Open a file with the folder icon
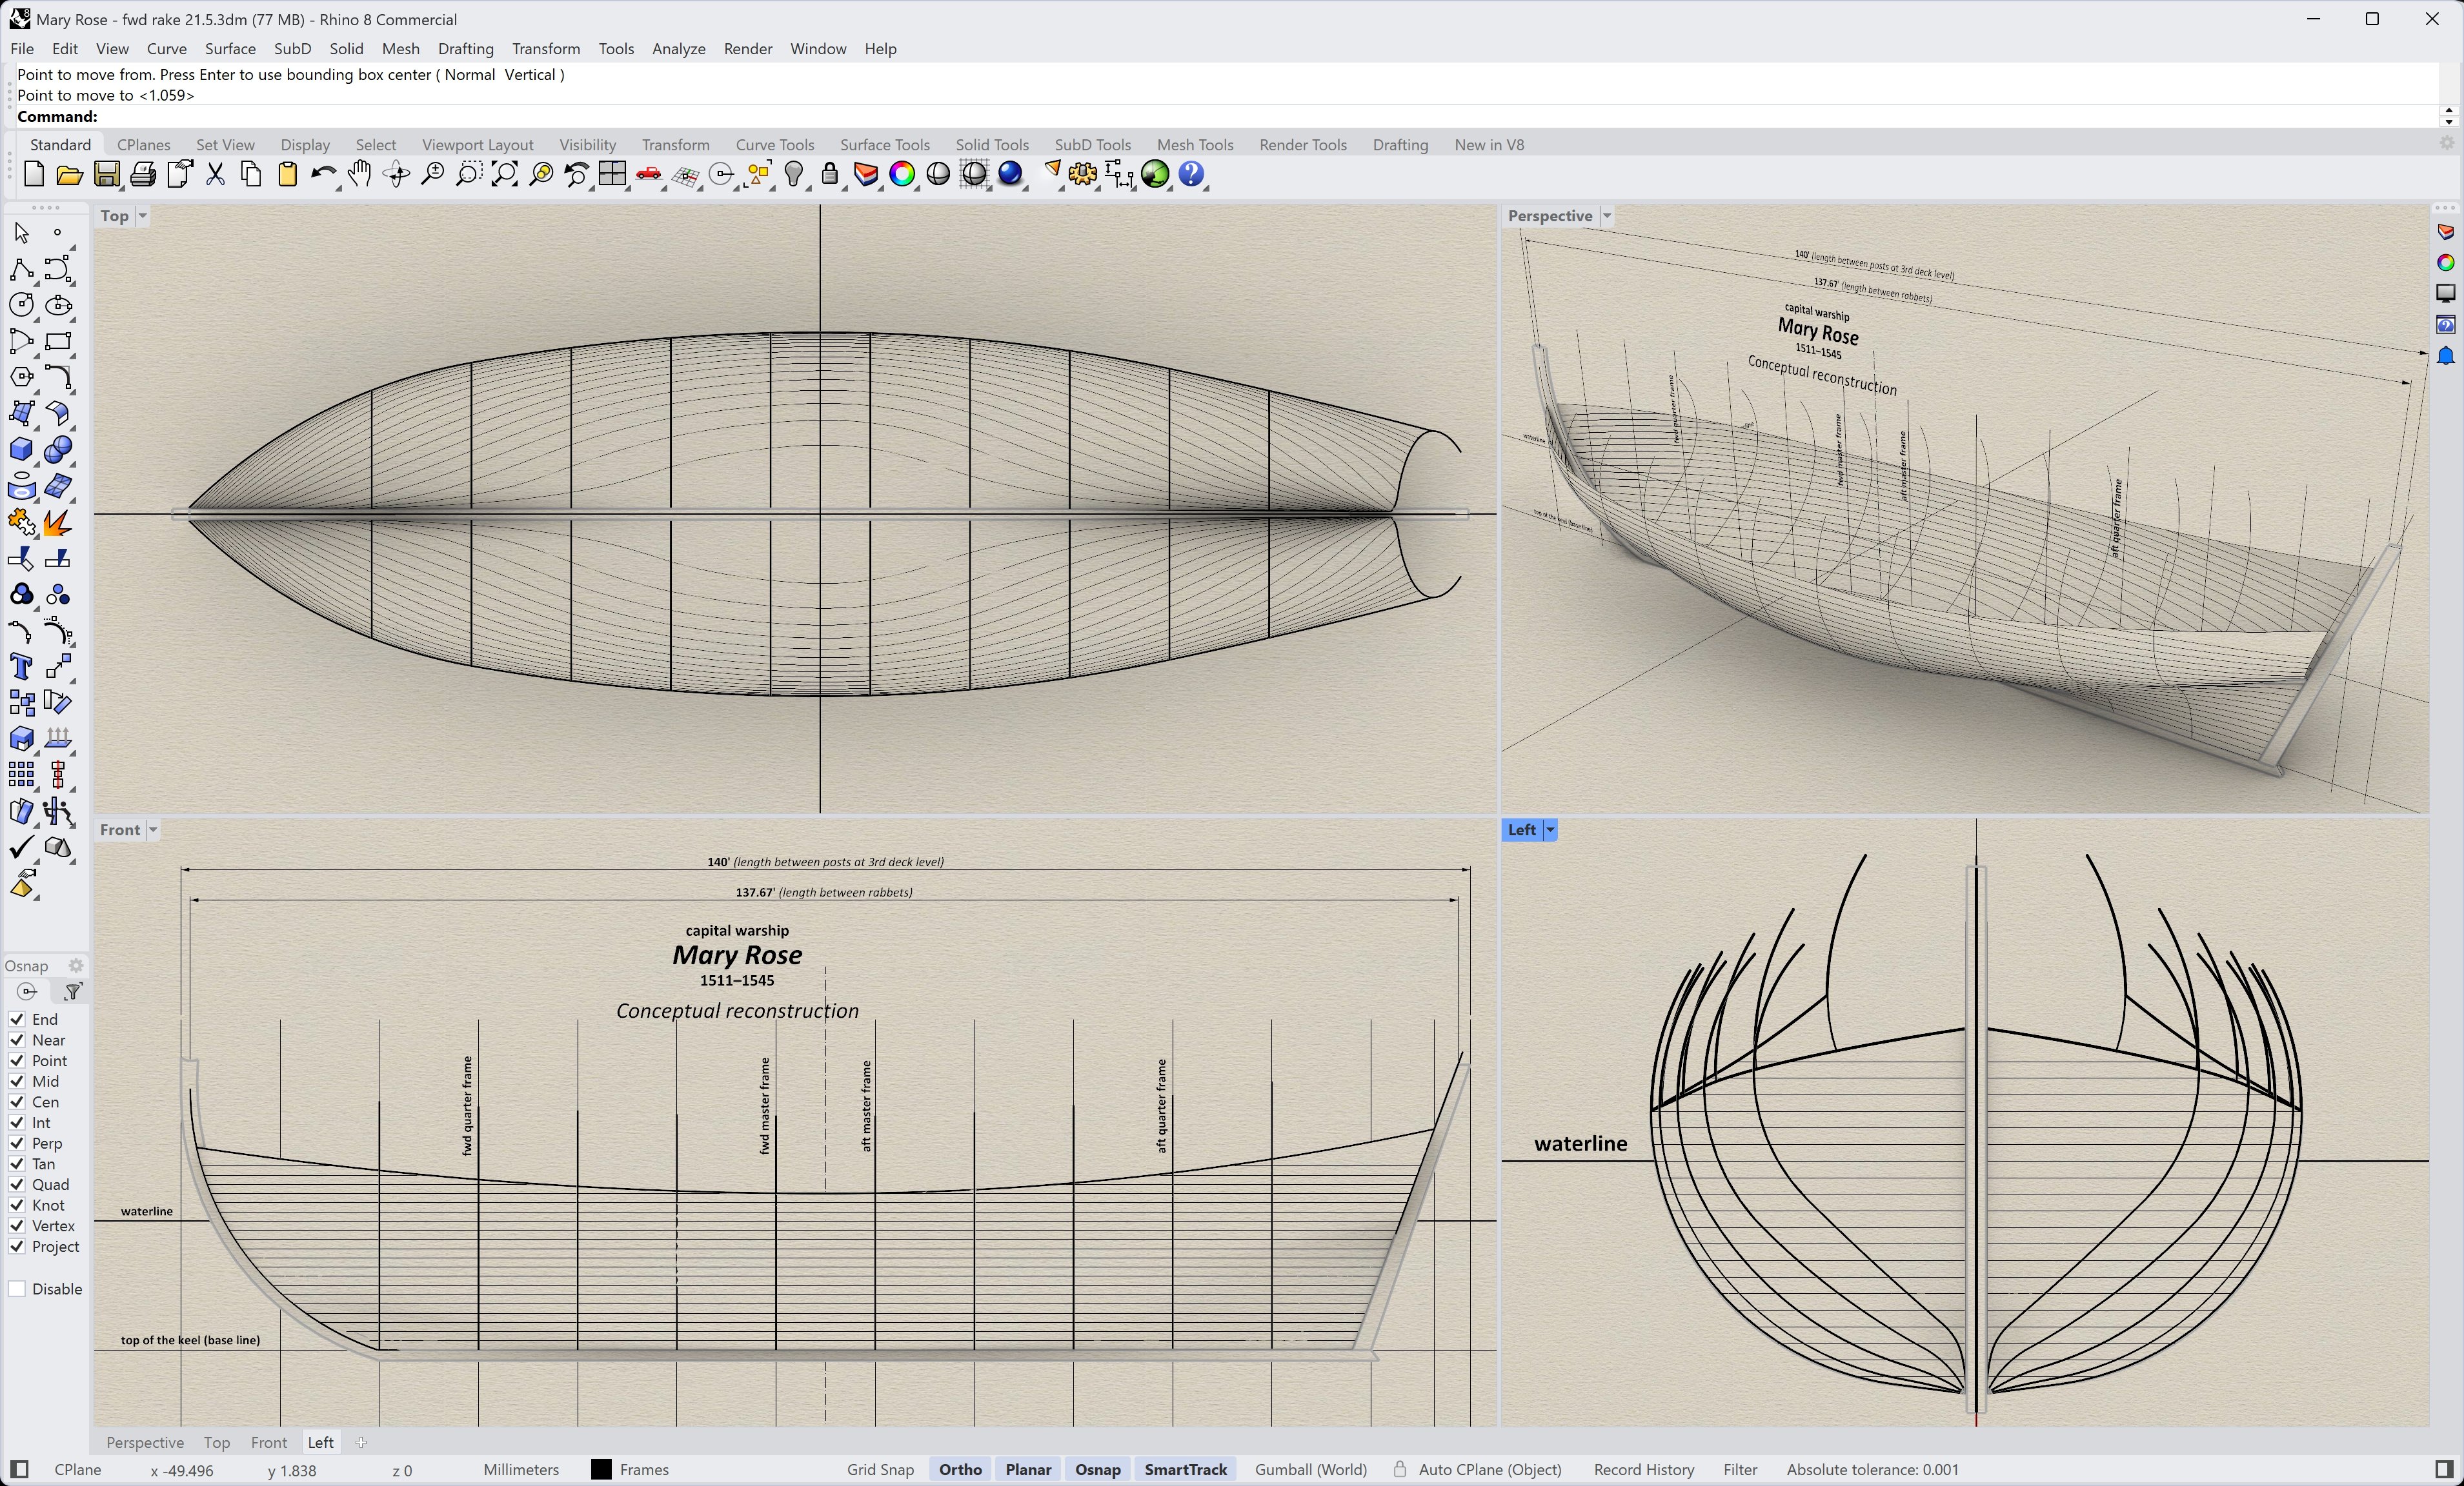This screenshot has width=2464, height=1486. pyautogui.click(x=69, y=175)
